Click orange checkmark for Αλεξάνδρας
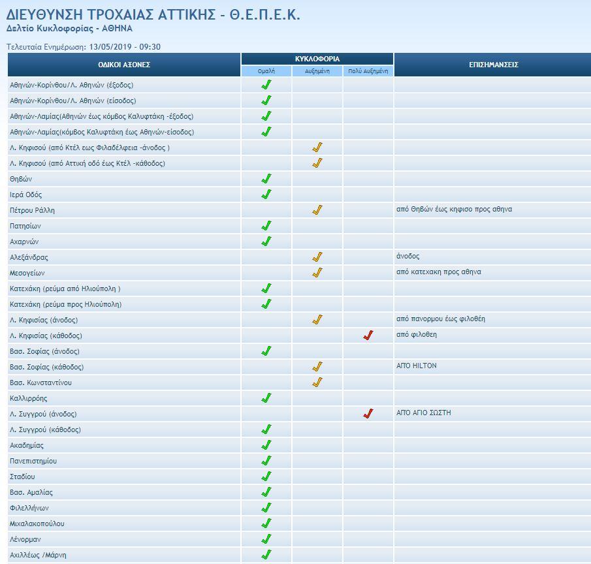Screen dimensions: 591x564 tap(317, 257)
